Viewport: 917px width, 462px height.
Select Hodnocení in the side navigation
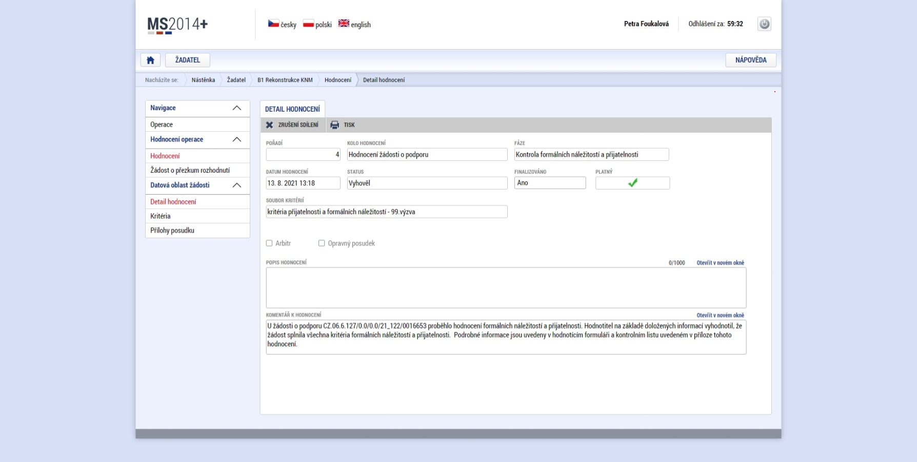point(197,156)
